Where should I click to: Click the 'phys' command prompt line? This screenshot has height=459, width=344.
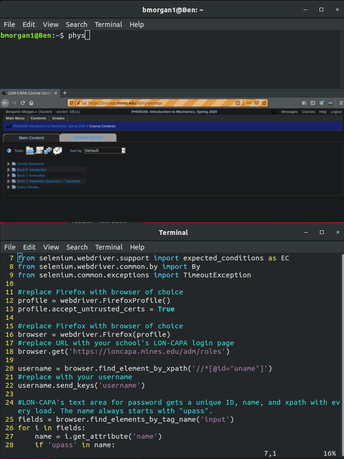point(45,35)
